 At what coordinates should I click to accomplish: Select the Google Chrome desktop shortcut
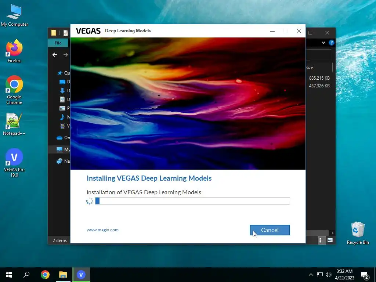(14, 90)
